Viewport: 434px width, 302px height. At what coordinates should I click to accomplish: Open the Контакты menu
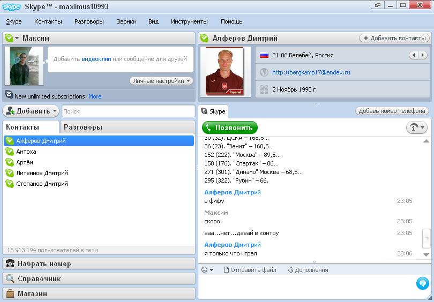coord(48,21)
